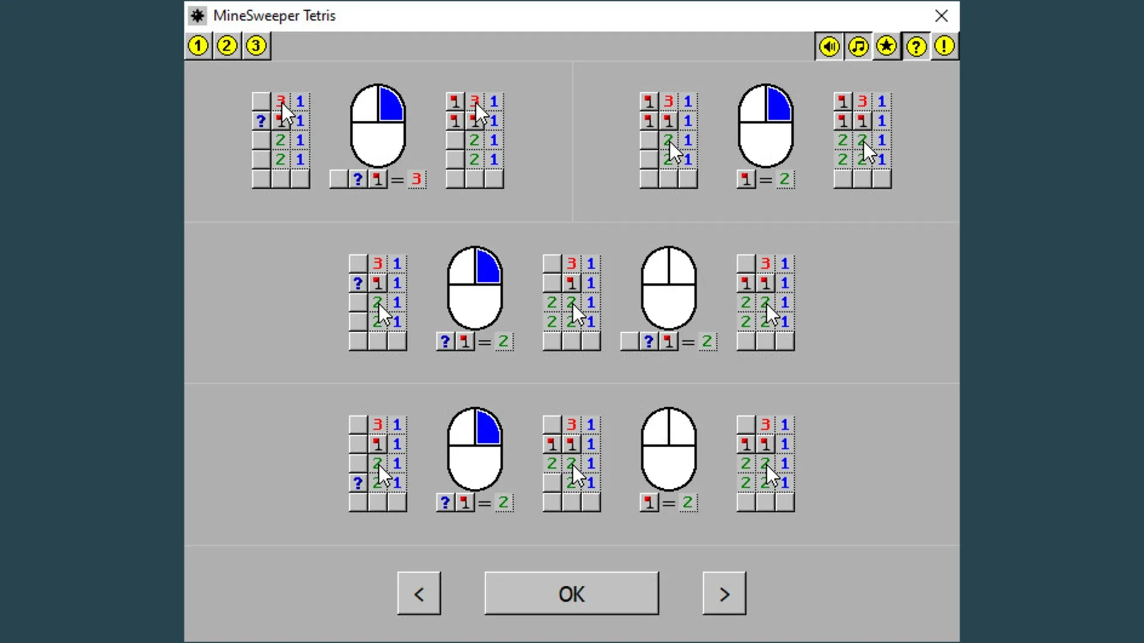Toggle the sound speaker icon

[x=829, y=46]
